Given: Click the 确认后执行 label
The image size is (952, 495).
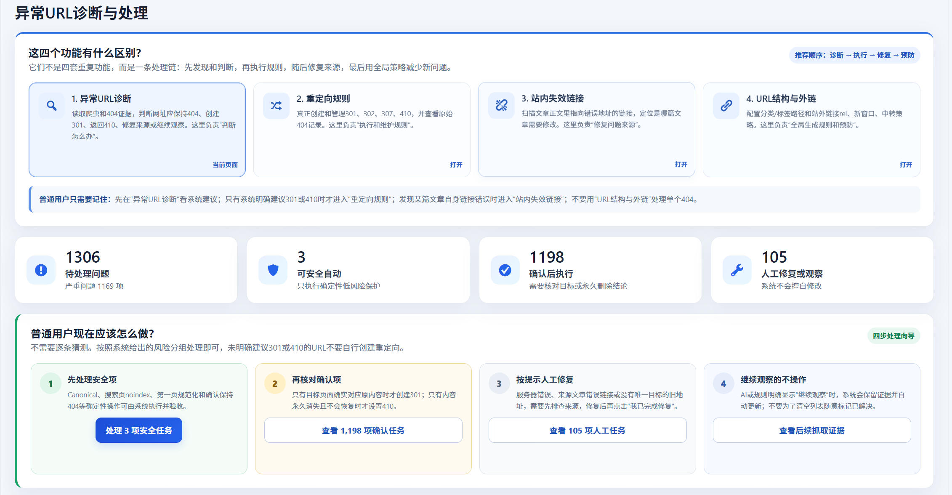Looking at the screenshot, I should pyautogui.click(x=551, y=274).
